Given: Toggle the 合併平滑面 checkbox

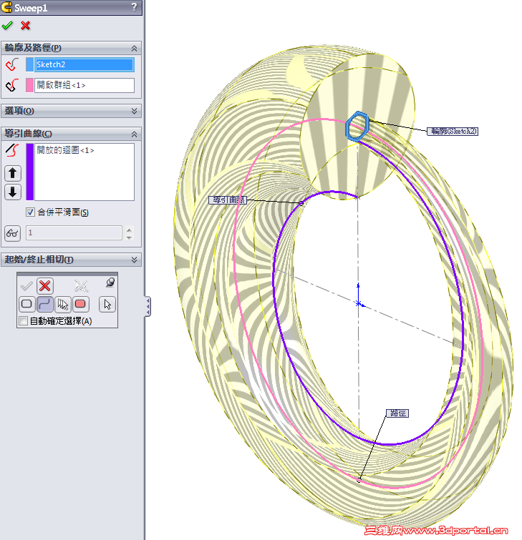Looking at the screenshot, I should 30,212.
